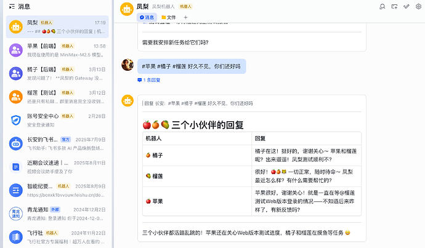Click the message list menu icon beside 消息
Image resolution: width=425 pixels, height=248 pixels.
[12, 7]
